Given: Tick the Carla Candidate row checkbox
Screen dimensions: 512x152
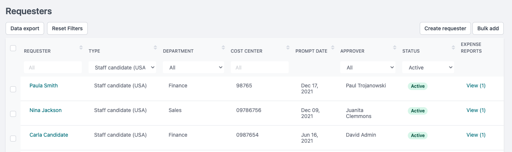Looking at the screenshot, I should (13, 139).
